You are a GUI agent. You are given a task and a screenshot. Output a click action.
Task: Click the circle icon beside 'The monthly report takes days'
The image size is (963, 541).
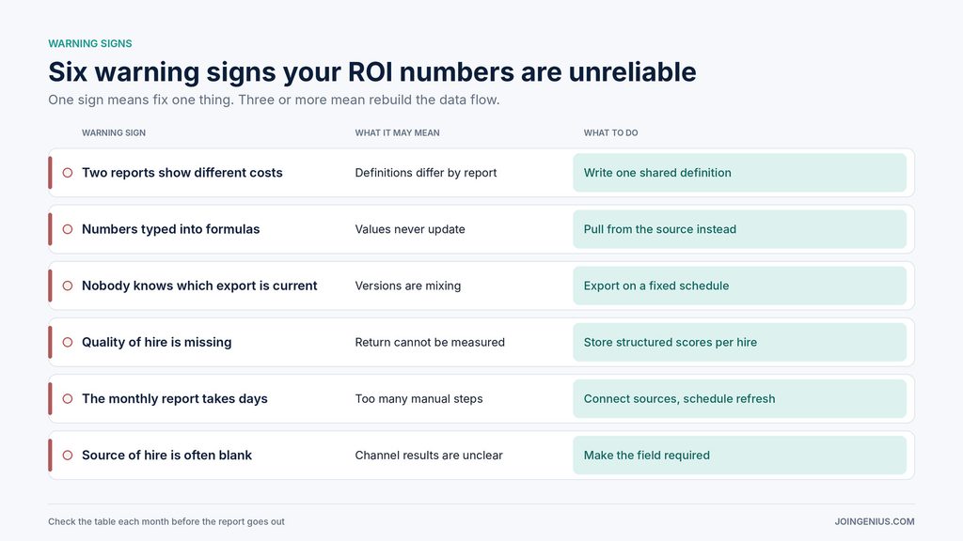(68, 398)
